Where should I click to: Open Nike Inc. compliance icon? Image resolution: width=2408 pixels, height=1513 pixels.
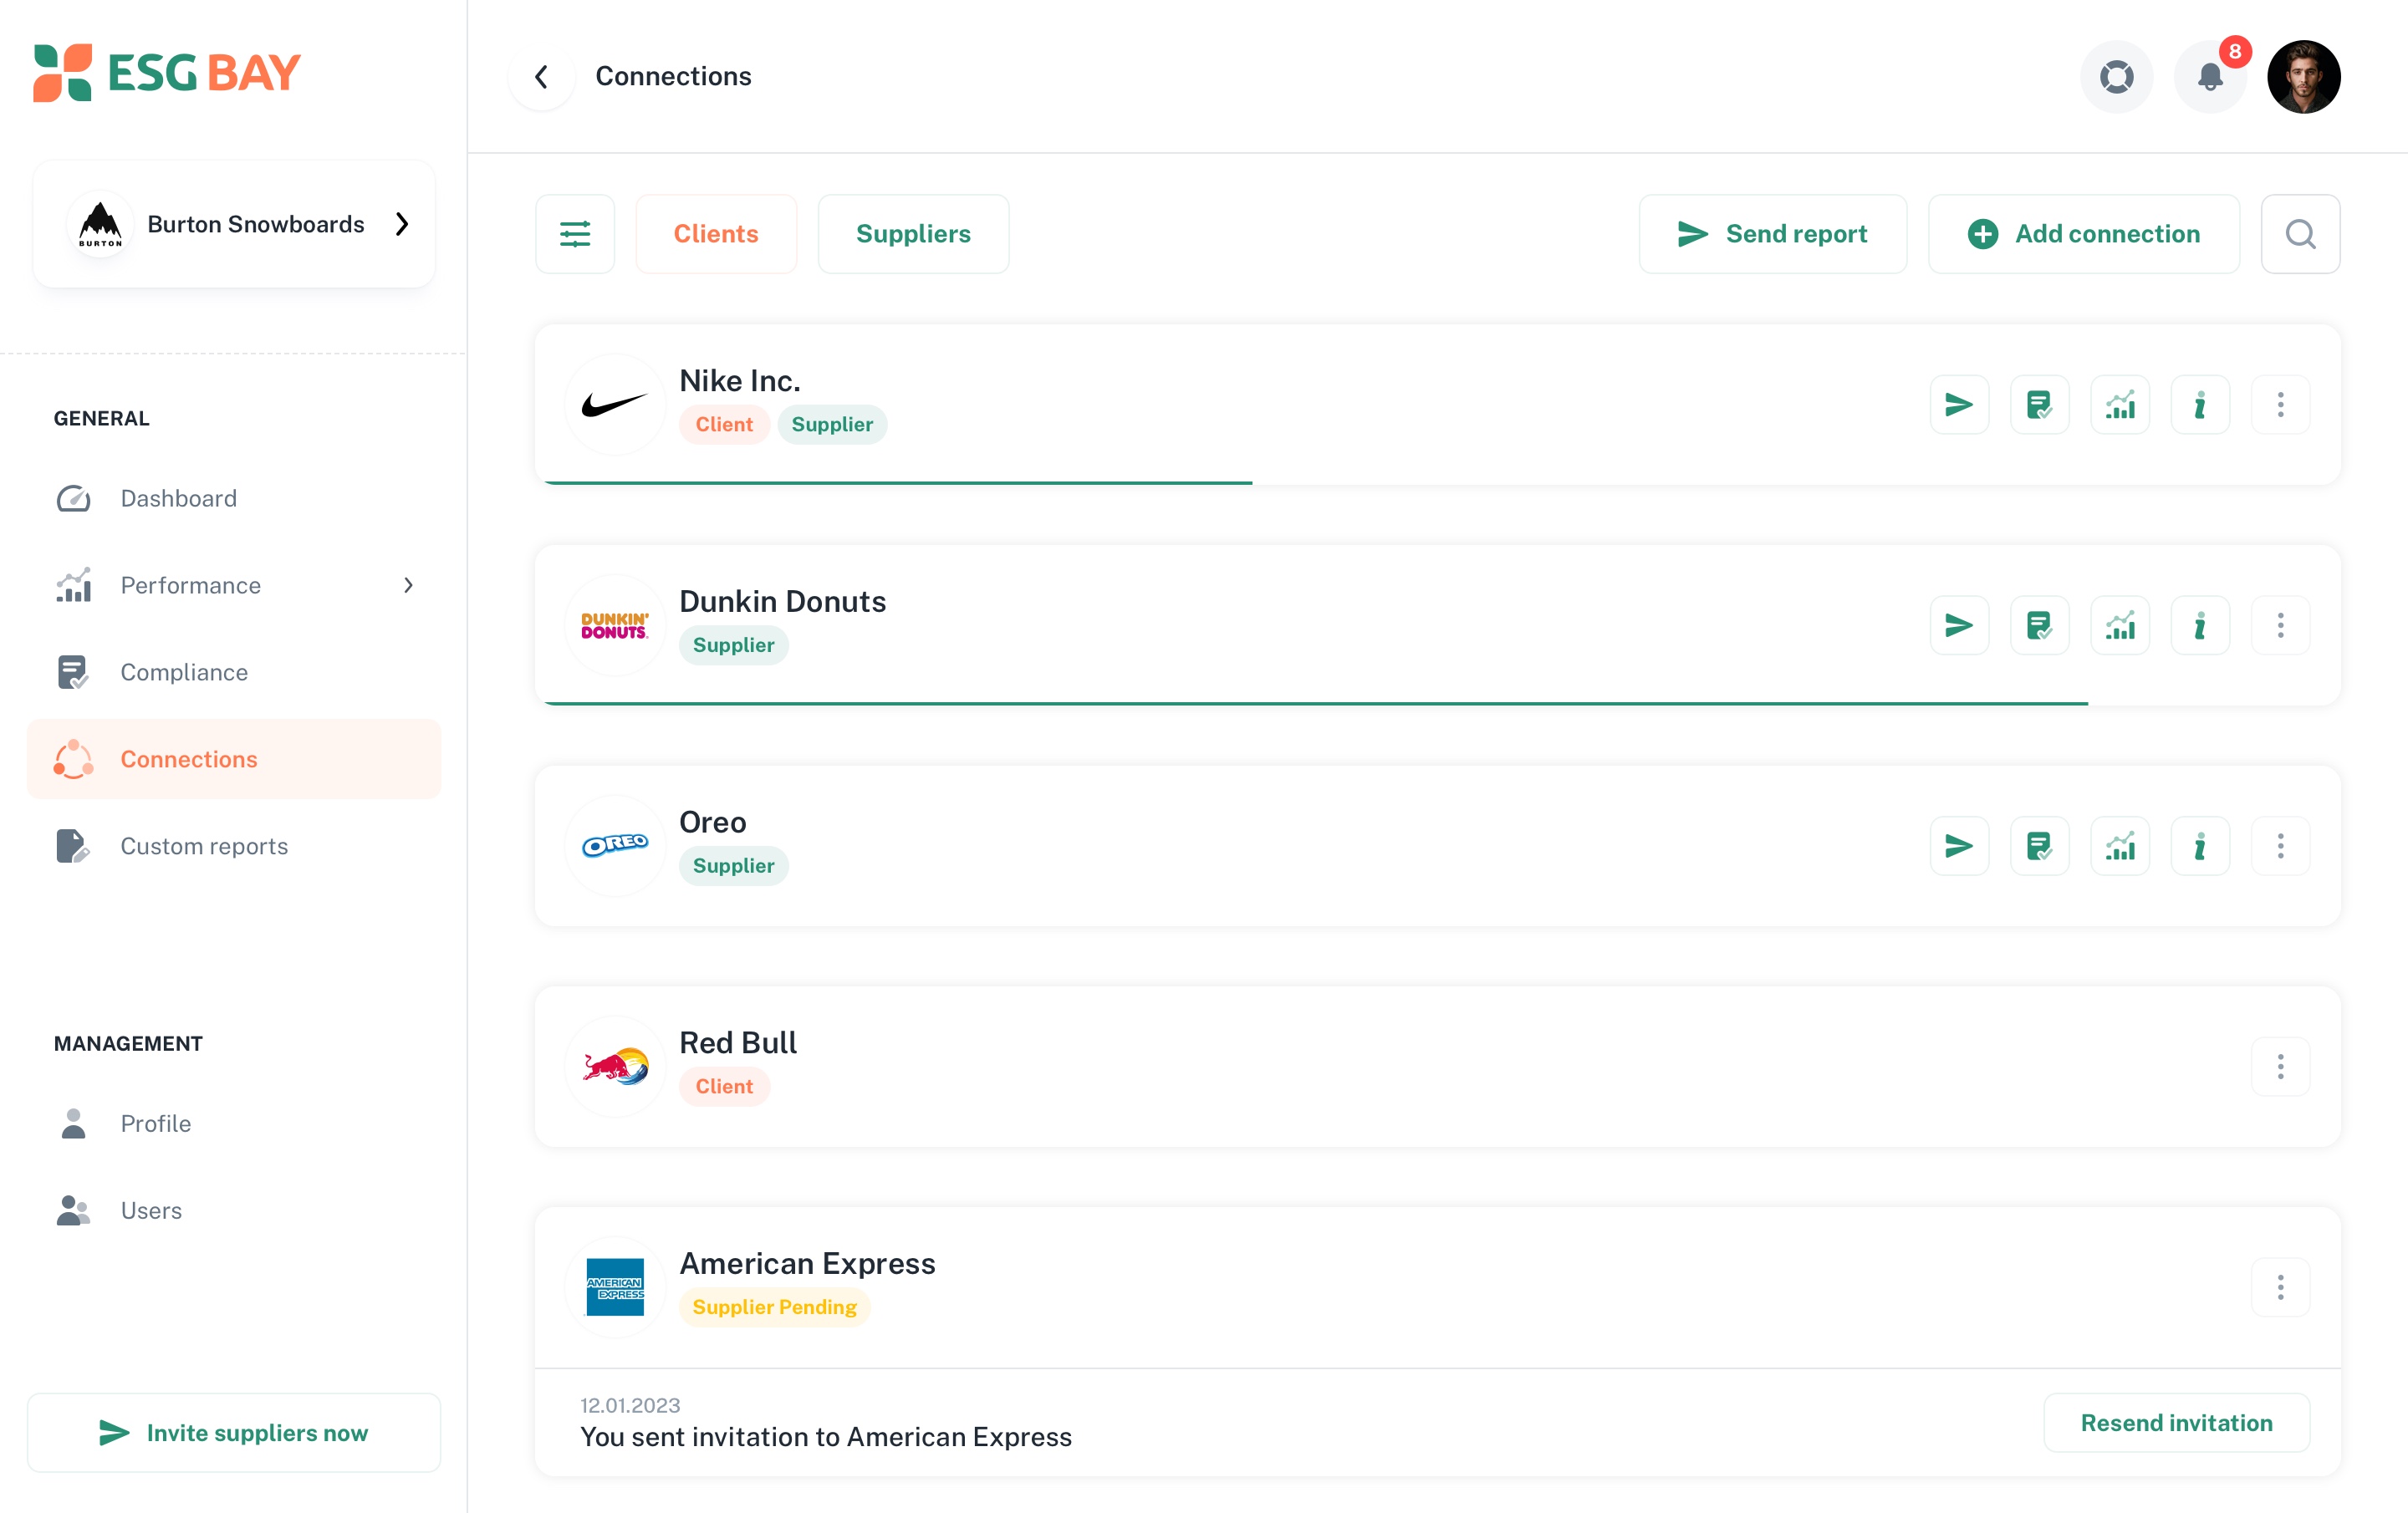2039,405
